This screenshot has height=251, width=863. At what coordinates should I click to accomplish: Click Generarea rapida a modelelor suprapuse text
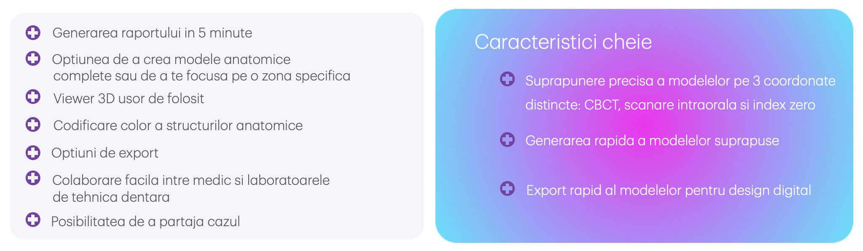click(x=652, y=141)
